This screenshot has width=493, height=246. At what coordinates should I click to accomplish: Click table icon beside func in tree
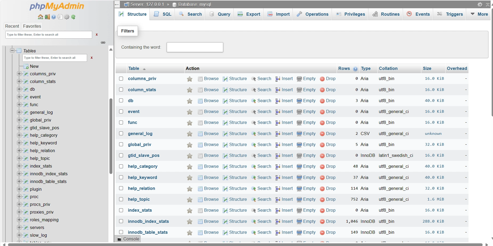(26, 105)
